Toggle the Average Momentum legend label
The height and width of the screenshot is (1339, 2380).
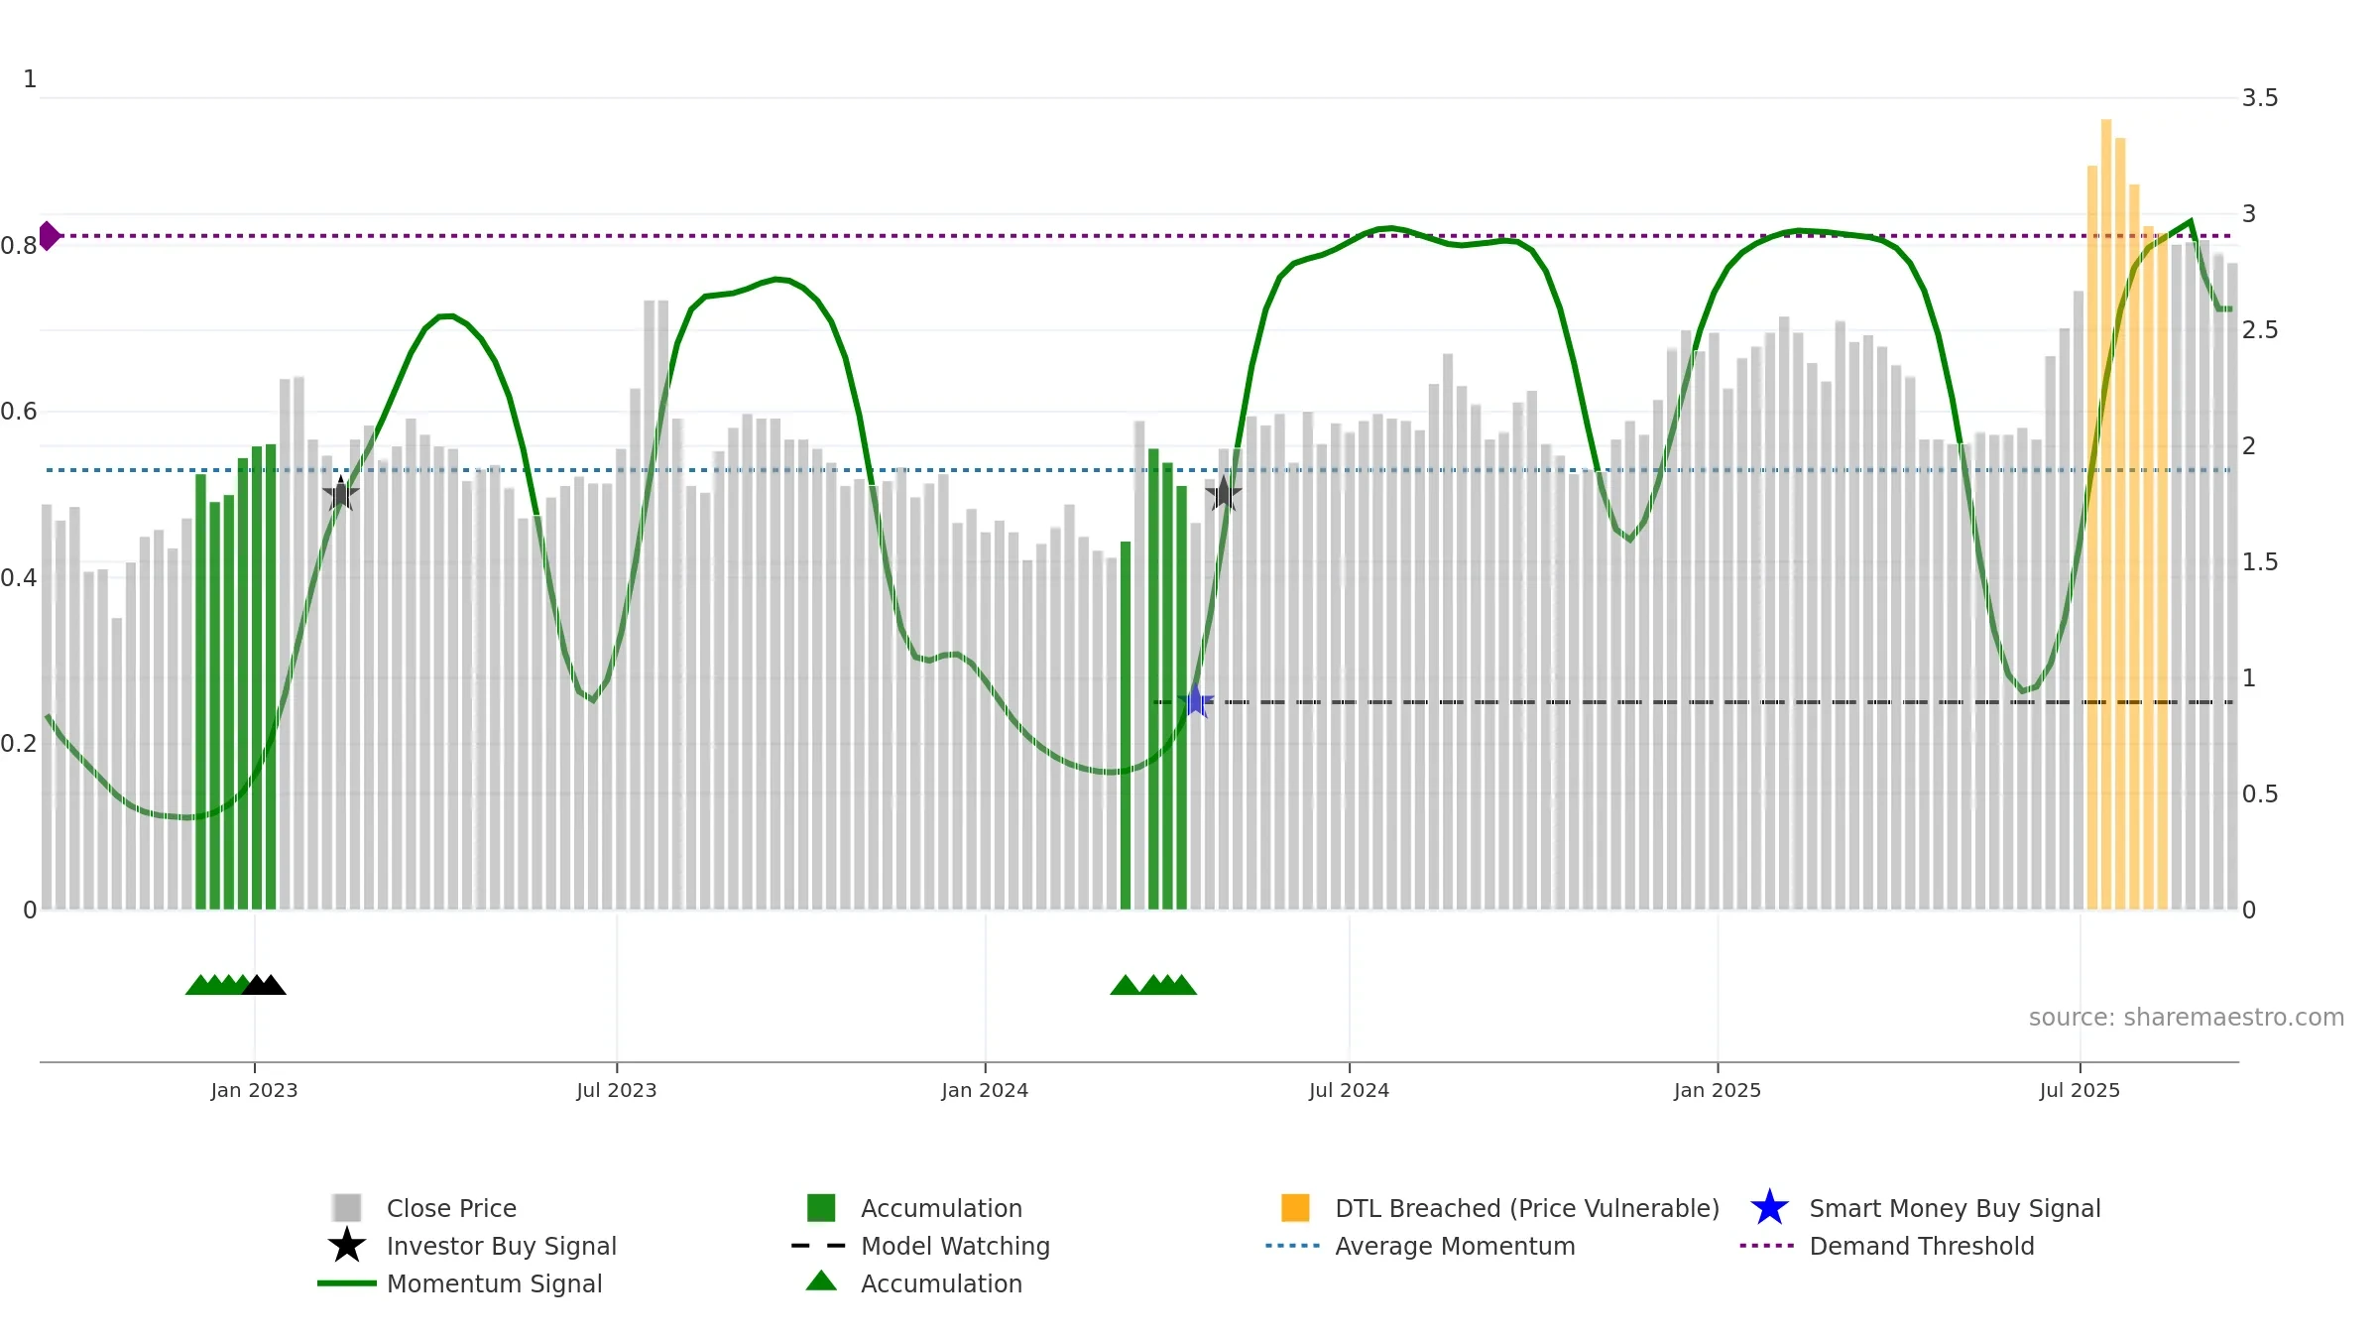1455,1246
